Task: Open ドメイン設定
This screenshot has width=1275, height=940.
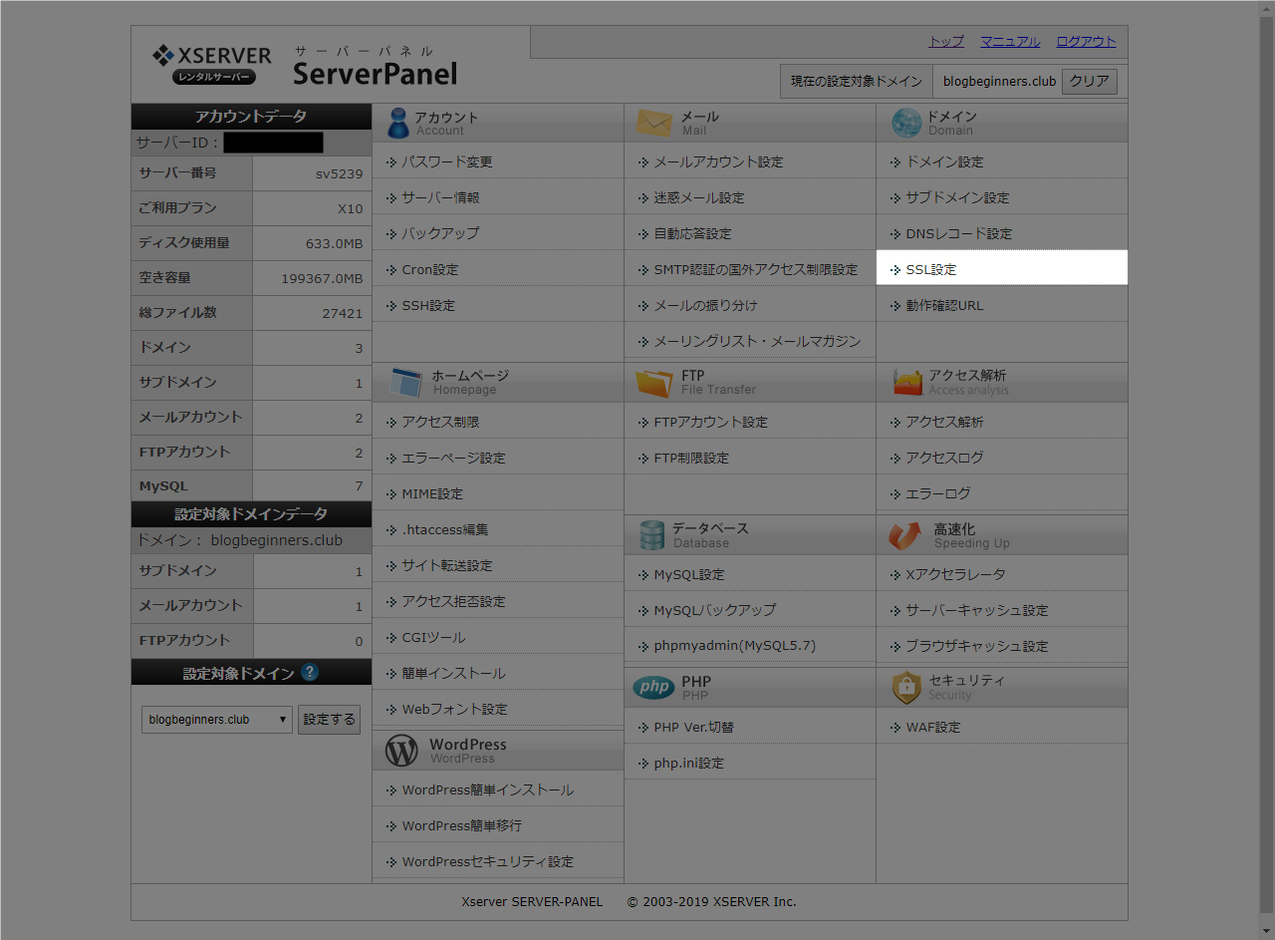Action: click(x=944, y=161)
